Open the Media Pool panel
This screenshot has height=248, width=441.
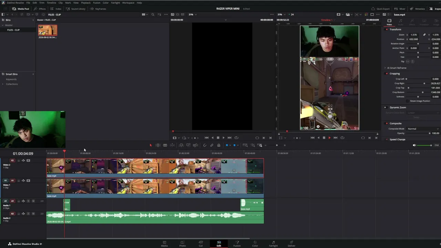click(x=21, y=9)
